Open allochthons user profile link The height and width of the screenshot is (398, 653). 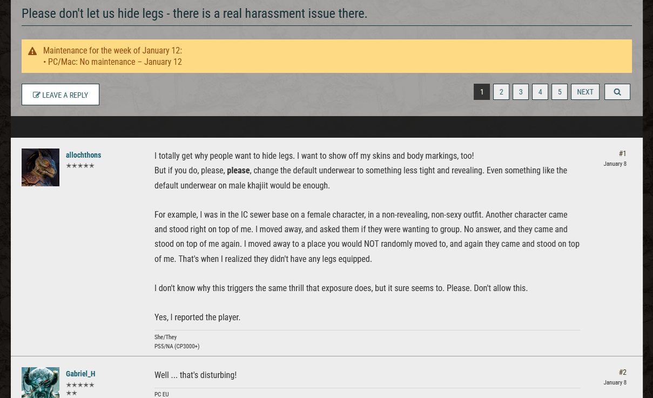(83, 155)
